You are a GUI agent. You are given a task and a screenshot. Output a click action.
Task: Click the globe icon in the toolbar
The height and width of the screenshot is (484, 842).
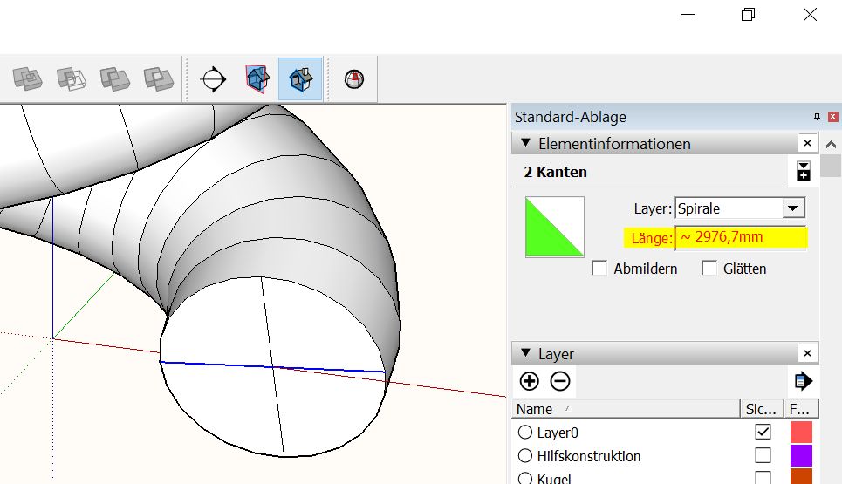coord(353,79)
